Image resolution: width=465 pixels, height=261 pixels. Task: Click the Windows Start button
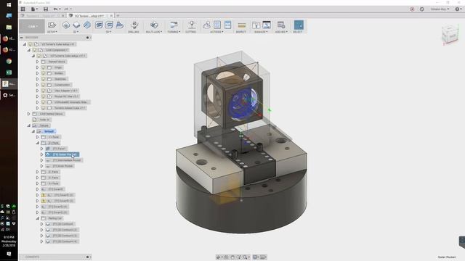click(9, 5)
